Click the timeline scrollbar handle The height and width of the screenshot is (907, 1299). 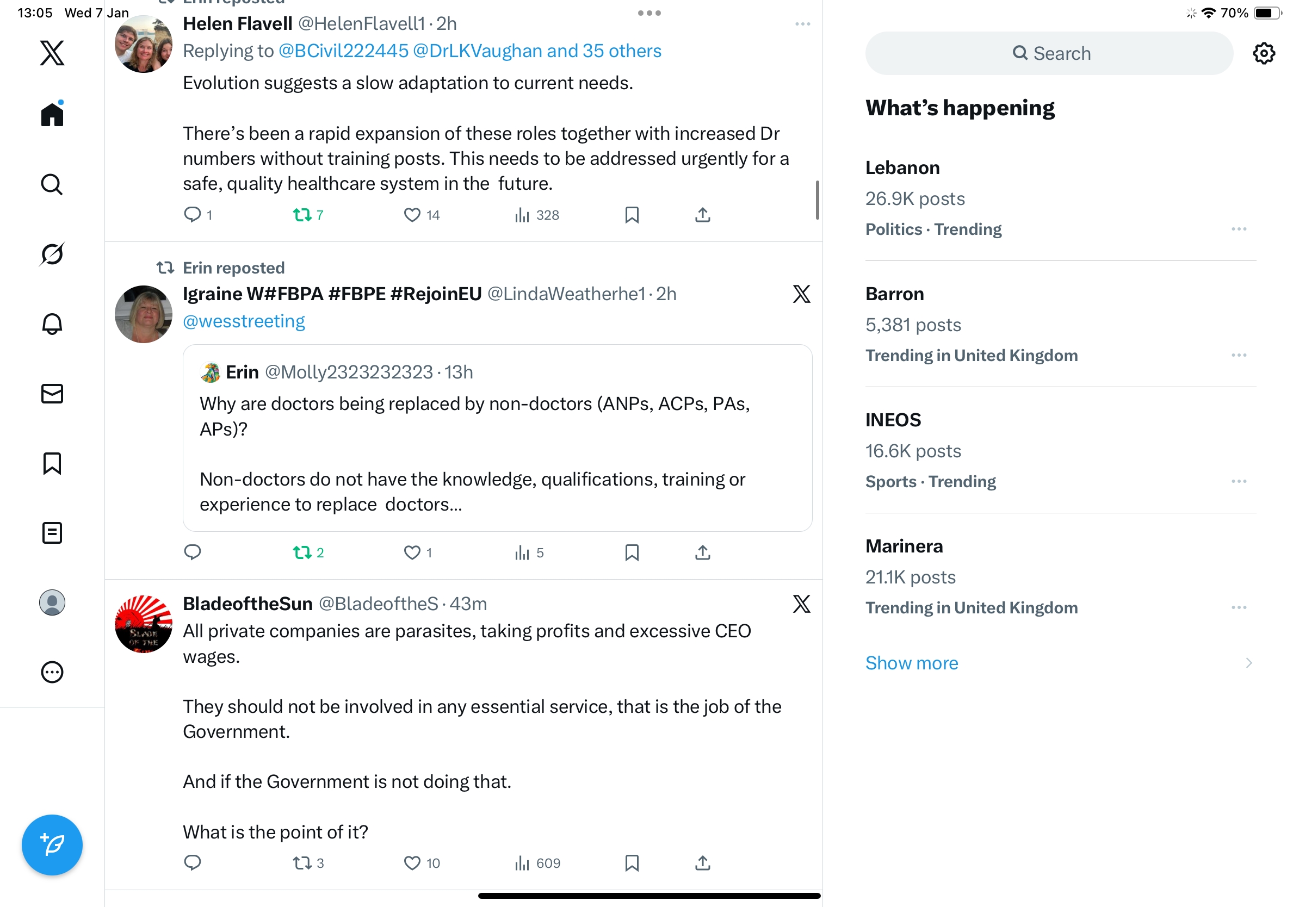coord(817,200)
